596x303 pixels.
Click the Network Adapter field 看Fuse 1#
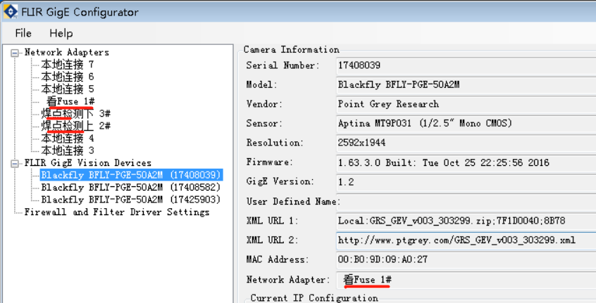click(466, 280)
